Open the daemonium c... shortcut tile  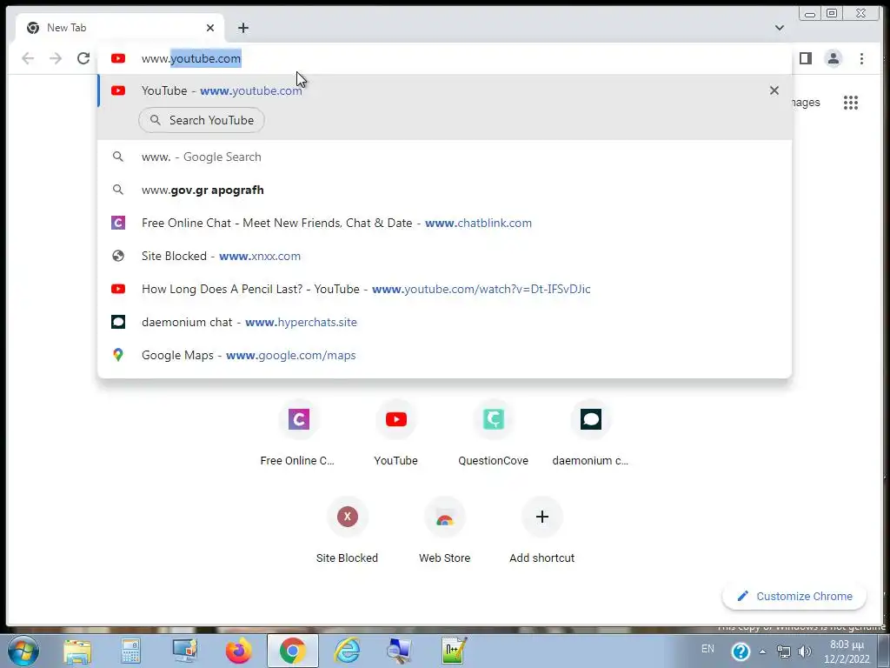click(591, 434)
